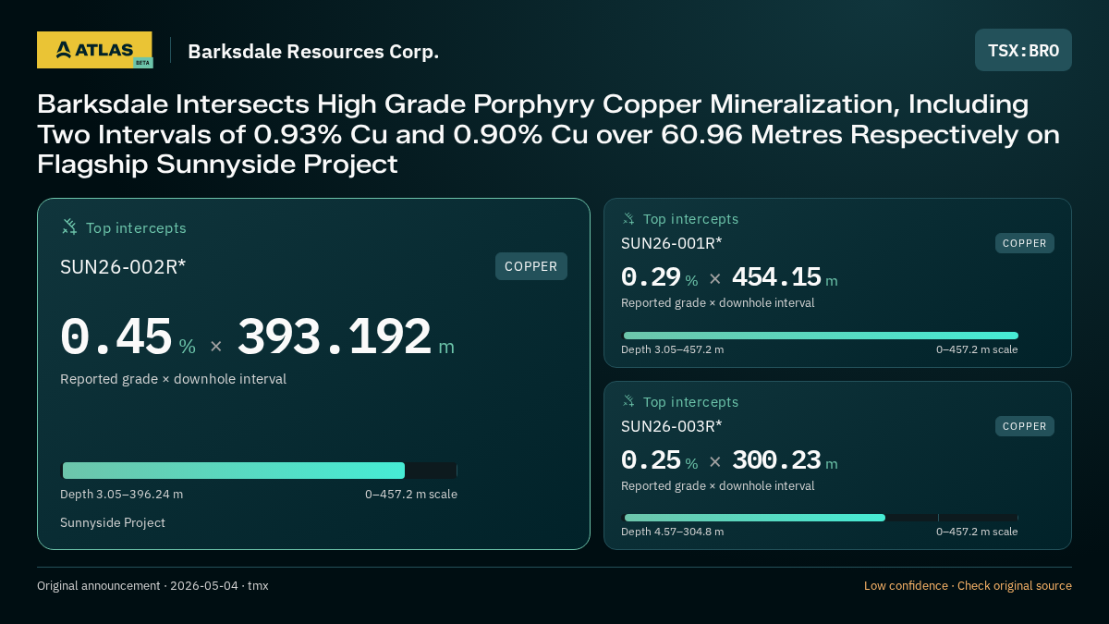Click the depth bar for SUN26-001R*
Image resolution: width=1109 pixels, height=624 pixels.
click(821, 336)
